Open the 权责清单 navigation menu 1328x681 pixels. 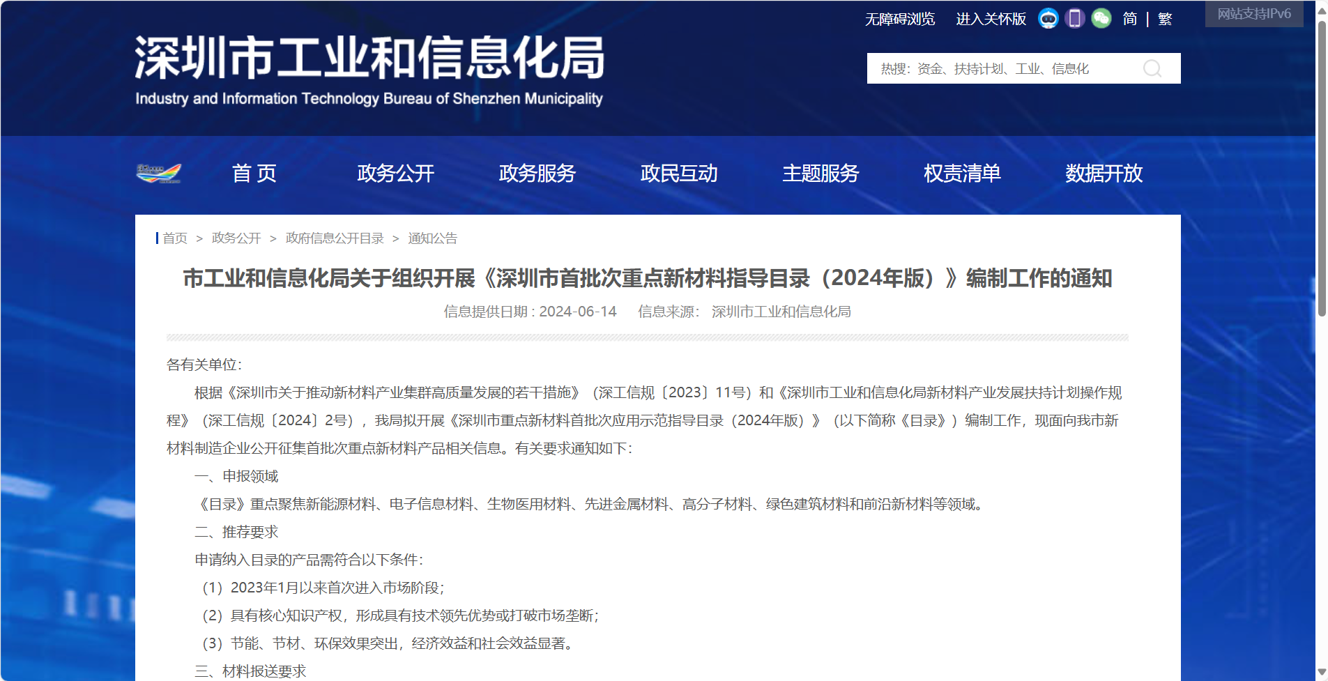pyautogui.click(x=962, y=173)
